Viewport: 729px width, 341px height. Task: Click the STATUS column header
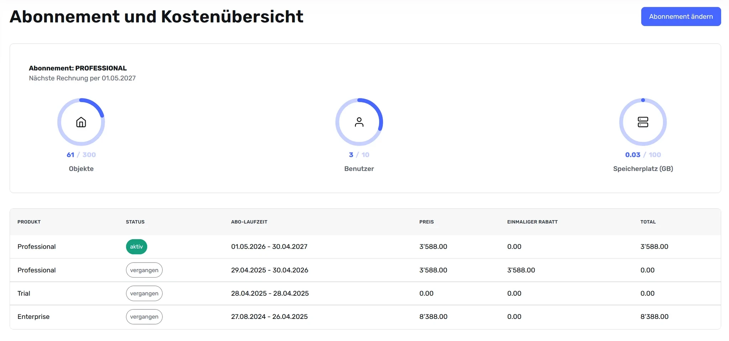(x=135, y=222)
